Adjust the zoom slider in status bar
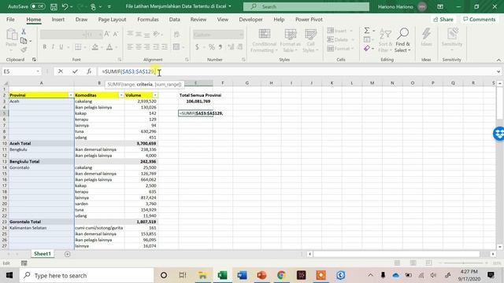 pos(463,263)
